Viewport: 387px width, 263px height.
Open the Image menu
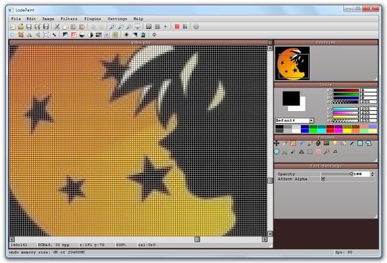[48, 19]
